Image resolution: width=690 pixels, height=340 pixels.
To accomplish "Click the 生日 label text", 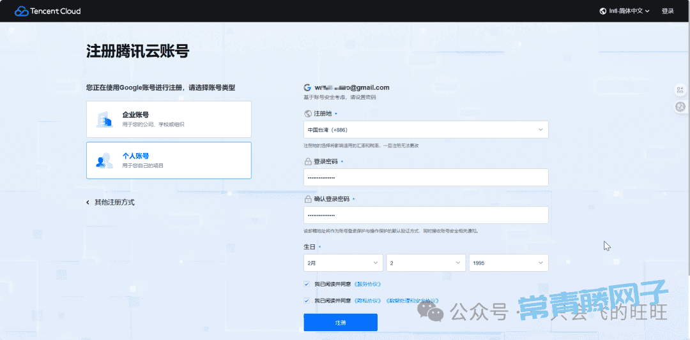I will (x=310, y=248).
